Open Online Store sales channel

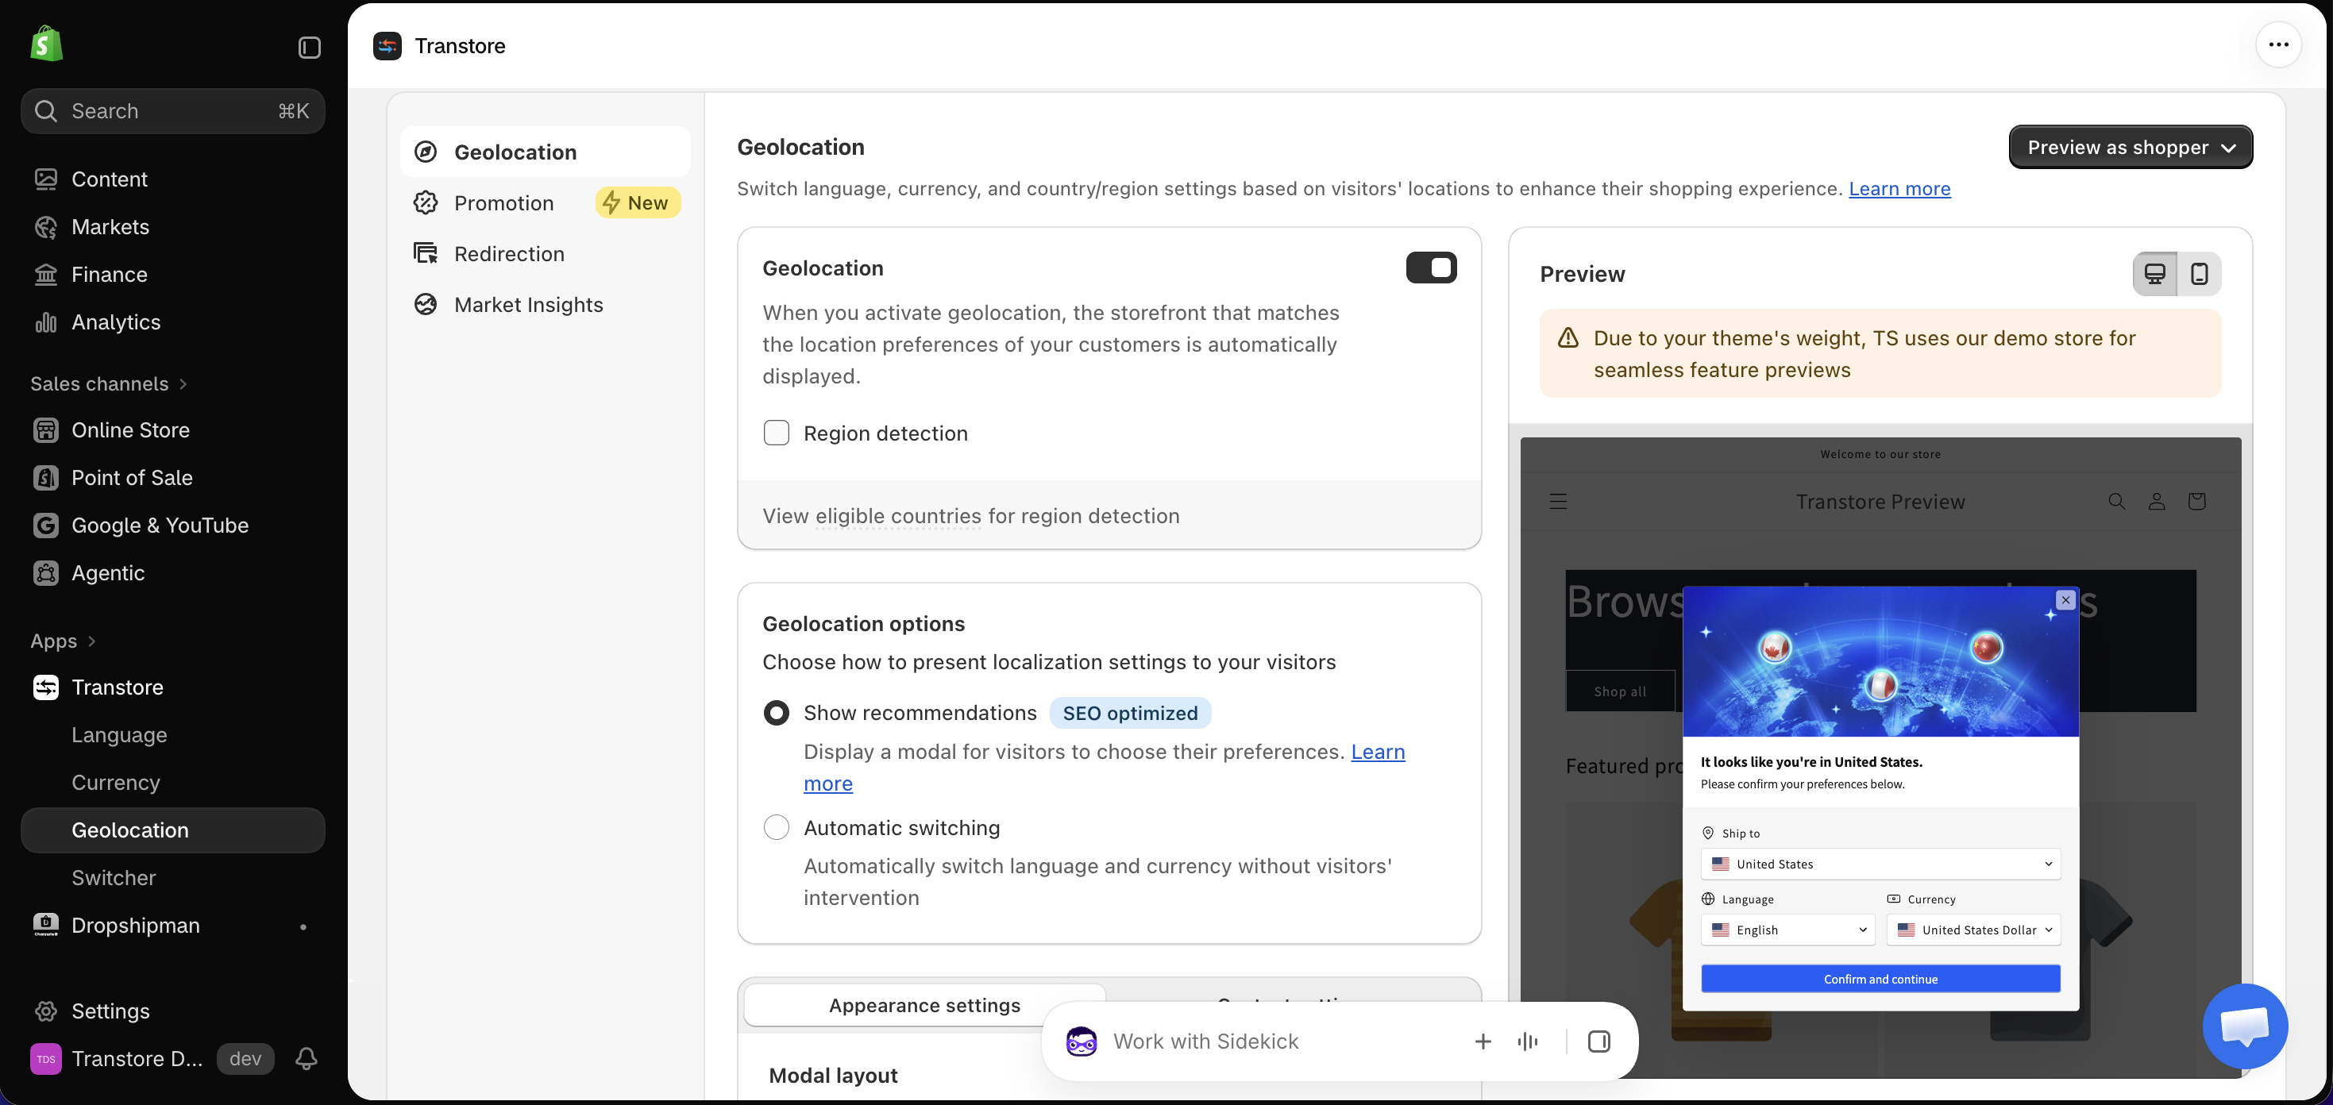(x=173, y=430)
